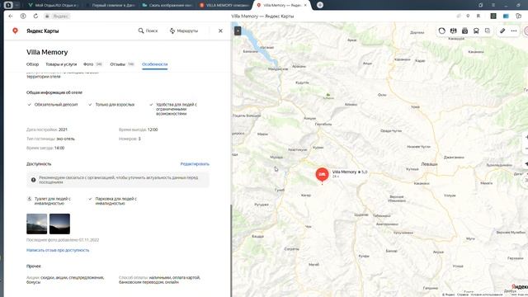Open first accessibility photo thumbnail
Screen dimensions: 528x297
click(x=36, y=224)
